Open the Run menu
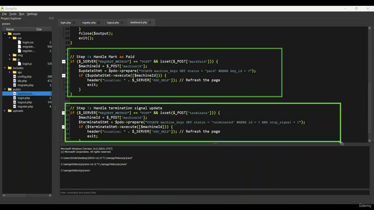The height and width of the screenshot is (210, 374). (x=22, y=14)
